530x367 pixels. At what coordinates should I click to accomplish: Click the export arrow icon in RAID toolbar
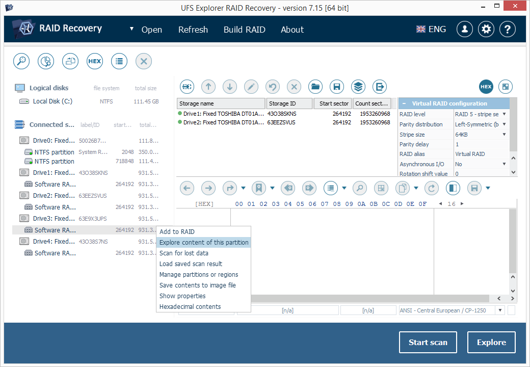380,87
